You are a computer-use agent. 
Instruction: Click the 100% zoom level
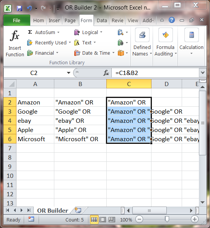126,220
